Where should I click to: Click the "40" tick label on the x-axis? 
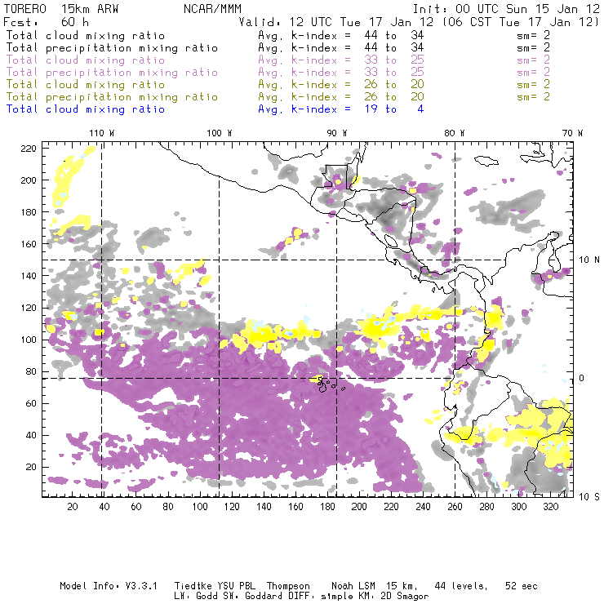[104, 507]
